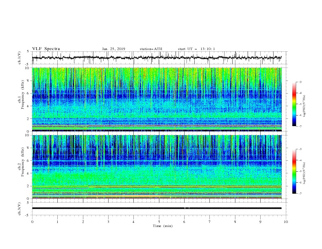This screenshot has width=322, height=249.
Task: Click the "station=ATH" label
Action: pyautogui.click(x=151, y=49)
